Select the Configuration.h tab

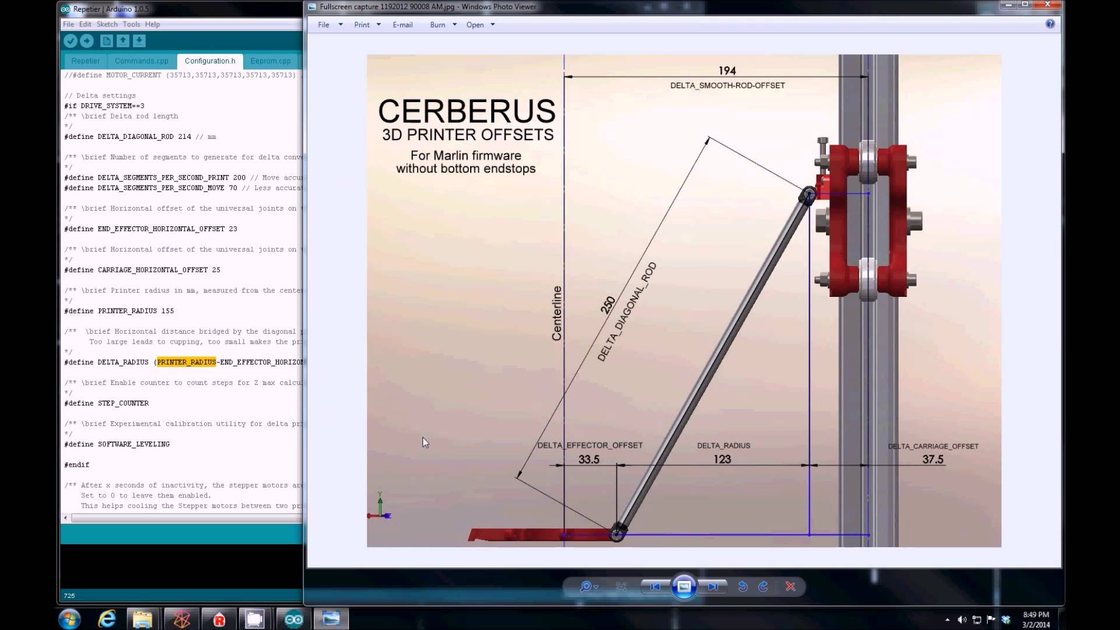tap(210, 61)
